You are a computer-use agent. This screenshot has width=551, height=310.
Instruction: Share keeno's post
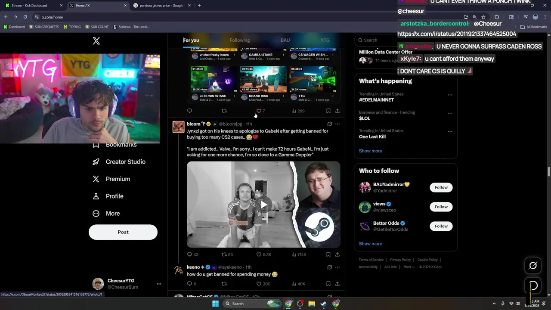coord(337,284)
